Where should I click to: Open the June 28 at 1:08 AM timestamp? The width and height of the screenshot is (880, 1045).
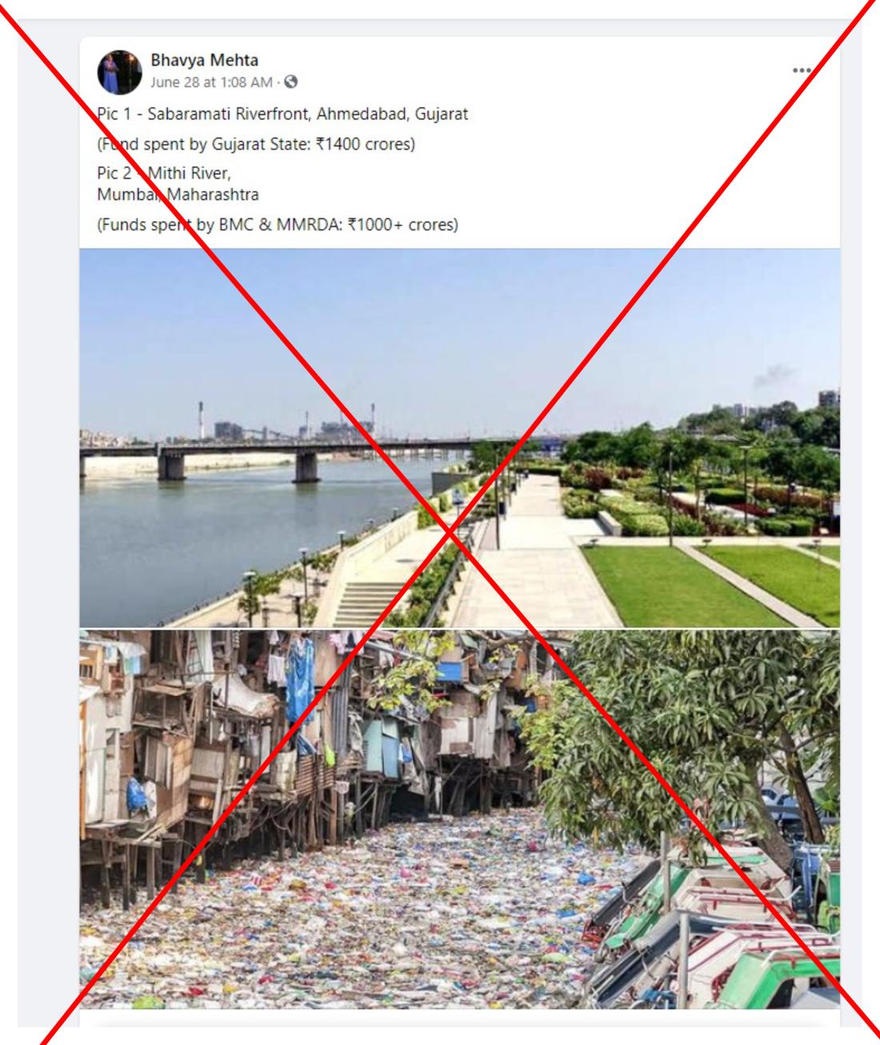click(211, 82)
